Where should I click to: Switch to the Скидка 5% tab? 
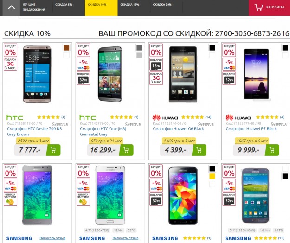[x=64, y=5]
